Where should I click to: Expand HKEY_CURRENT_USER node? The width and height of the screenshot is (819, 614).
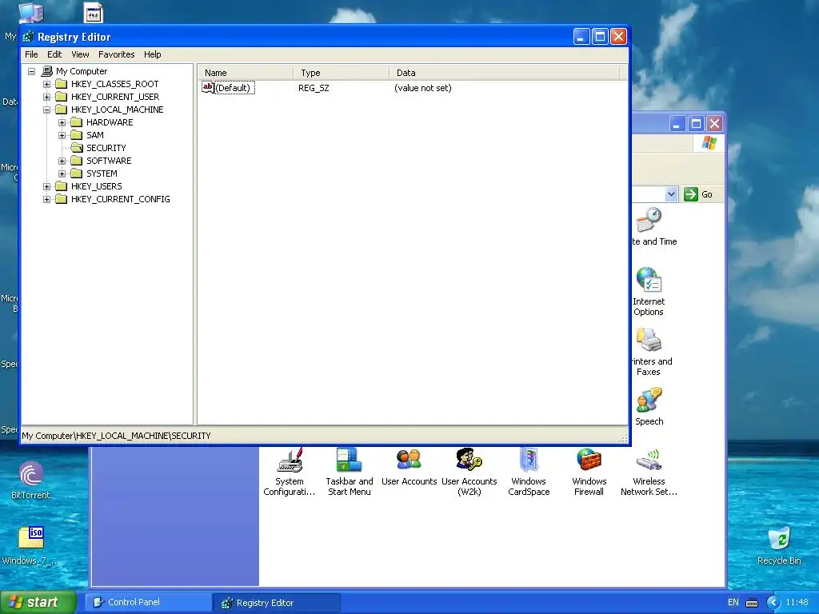tap(47, 97)
